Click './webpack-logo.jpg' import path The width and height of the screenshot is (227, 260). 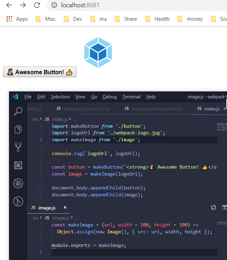click(x=135, y=133)
